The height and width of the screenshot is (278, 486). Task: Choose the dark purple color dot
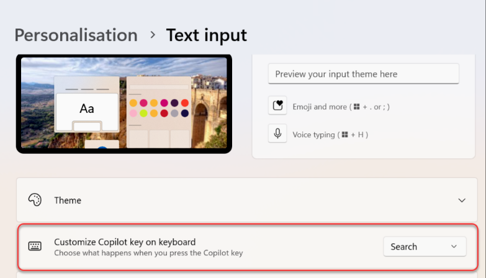point(174,103)
